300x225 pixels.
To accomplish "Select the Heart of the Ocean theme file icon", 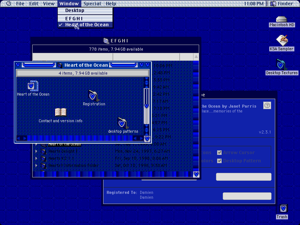I will (x=33, y=86).
